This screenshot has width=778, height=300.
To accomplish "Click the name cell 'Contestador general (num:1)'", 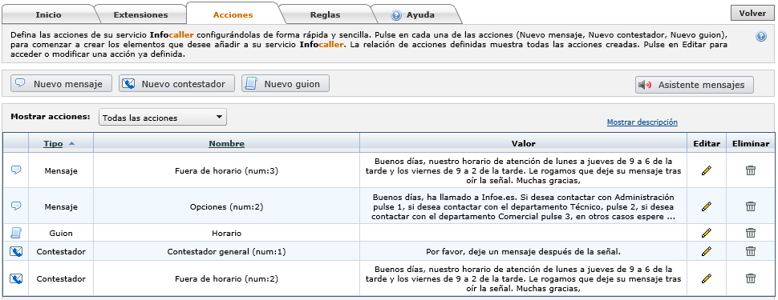I will coord(226,251).
